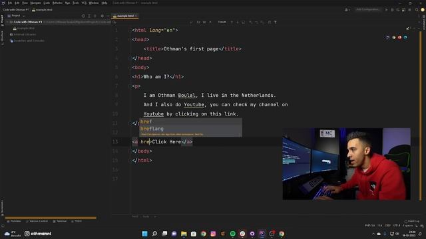The width and height of the screenshot is (426, 239).
Task: Expand all nodes in the Project panel
Action: coord(89,16)
